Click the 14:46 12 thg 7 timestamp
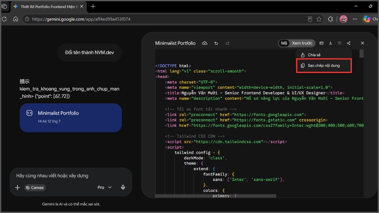This screenshot has height=213, width=379. click(49, 121)
